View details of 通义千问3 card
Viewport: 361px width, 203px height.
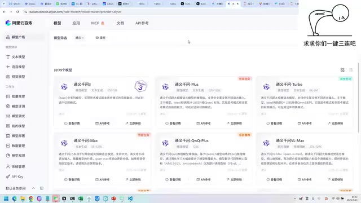point(72,123)
